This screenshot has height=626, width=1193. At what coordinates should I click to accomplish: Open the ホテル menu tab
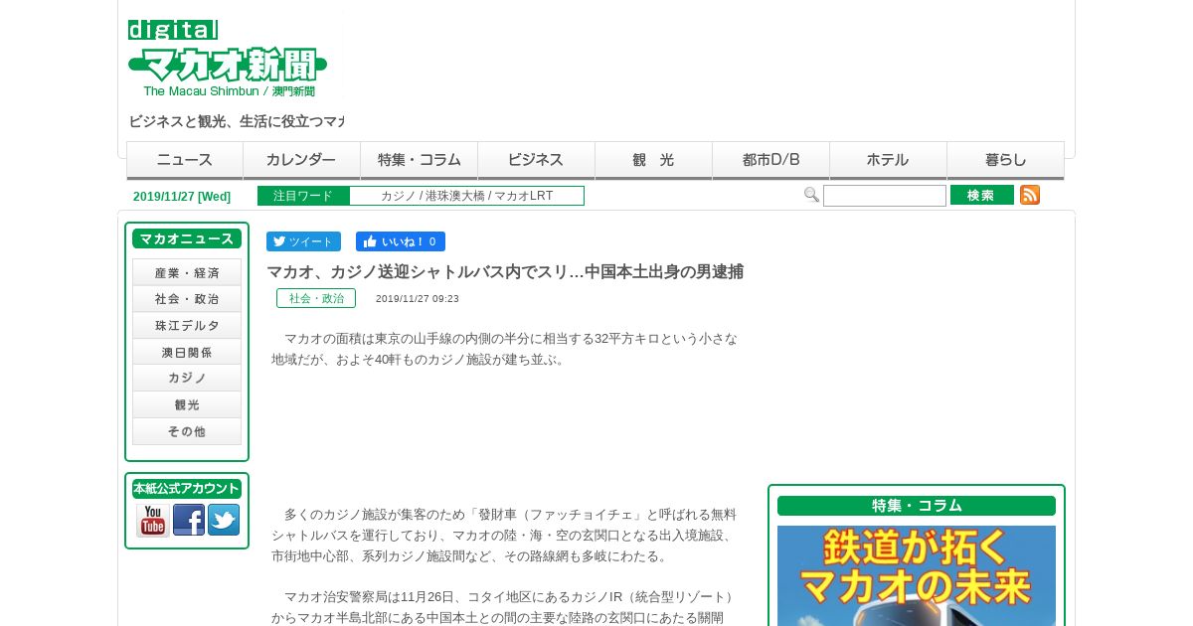[889, 160]
